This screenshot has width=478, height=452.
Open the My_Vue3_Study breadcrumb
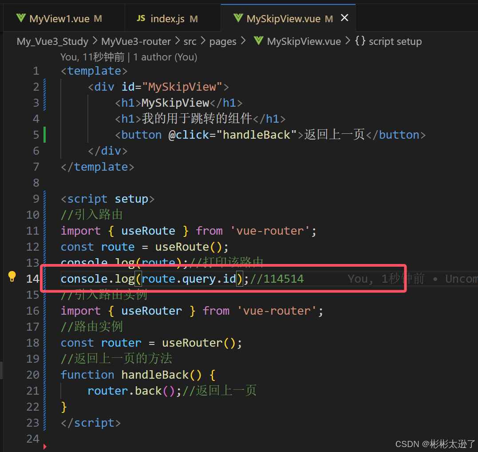click(52, 41)
